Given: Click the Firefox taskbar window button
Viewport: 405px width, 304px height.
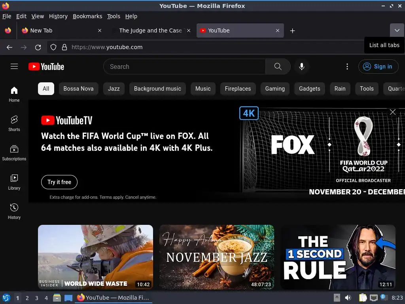Looking at the screenshot, I should [114, 298].
